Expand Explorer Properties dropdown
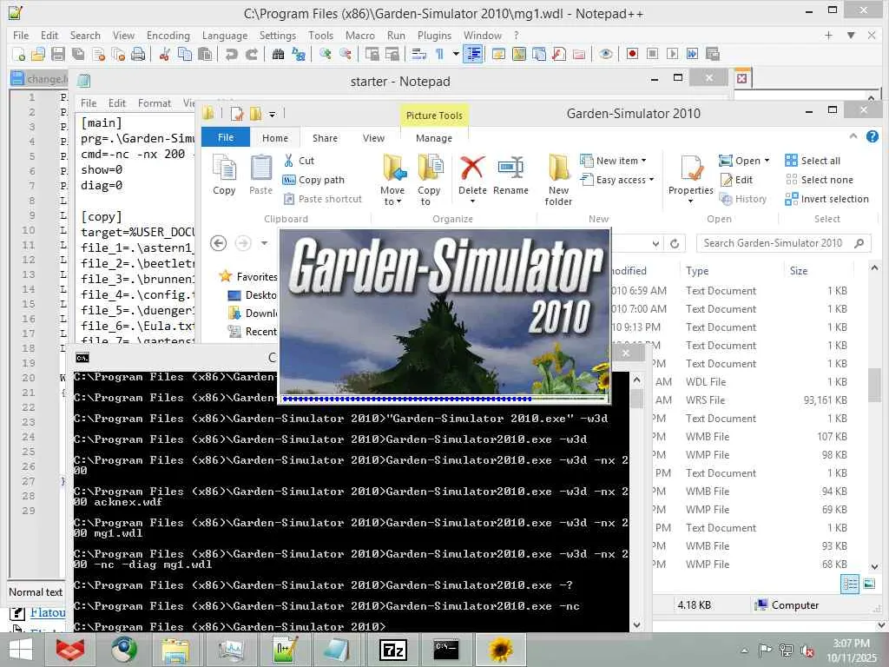Screen dimensions: 889x667 pyautogui.click(x=690, y=201)
